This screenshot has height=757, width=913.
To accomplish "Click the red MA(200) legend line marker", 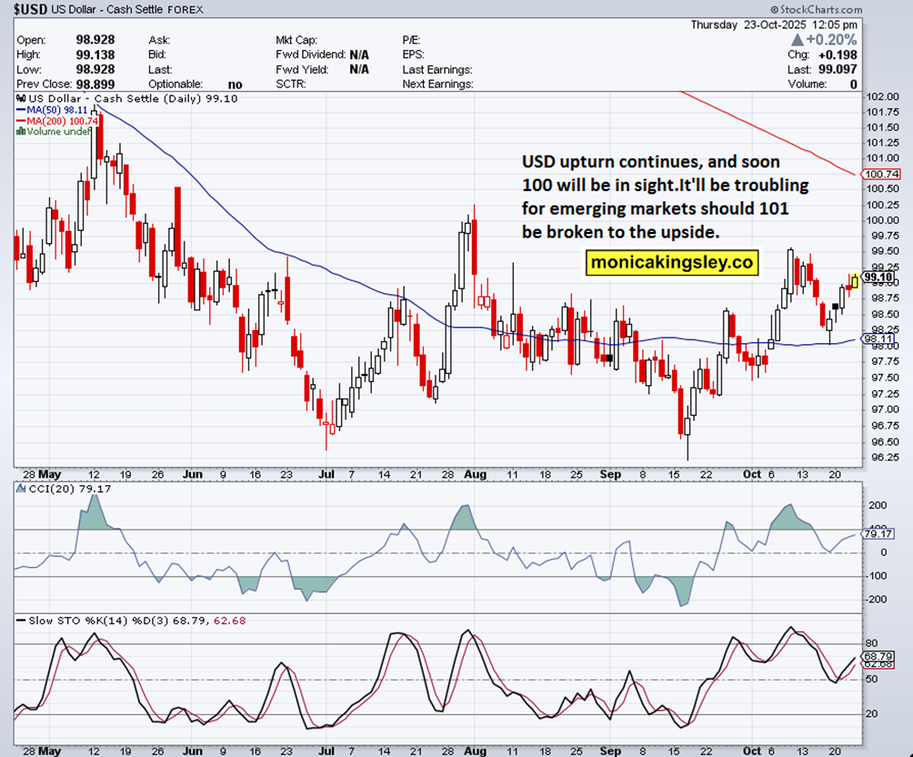I will click(21, 120).
